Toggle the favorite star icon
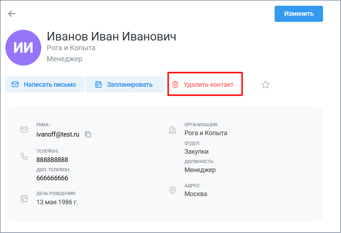The image size is (341, 233). [x=265, y=85]
